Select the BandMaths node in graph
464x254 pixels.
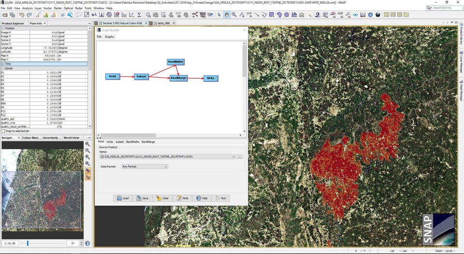click(175, 62)
